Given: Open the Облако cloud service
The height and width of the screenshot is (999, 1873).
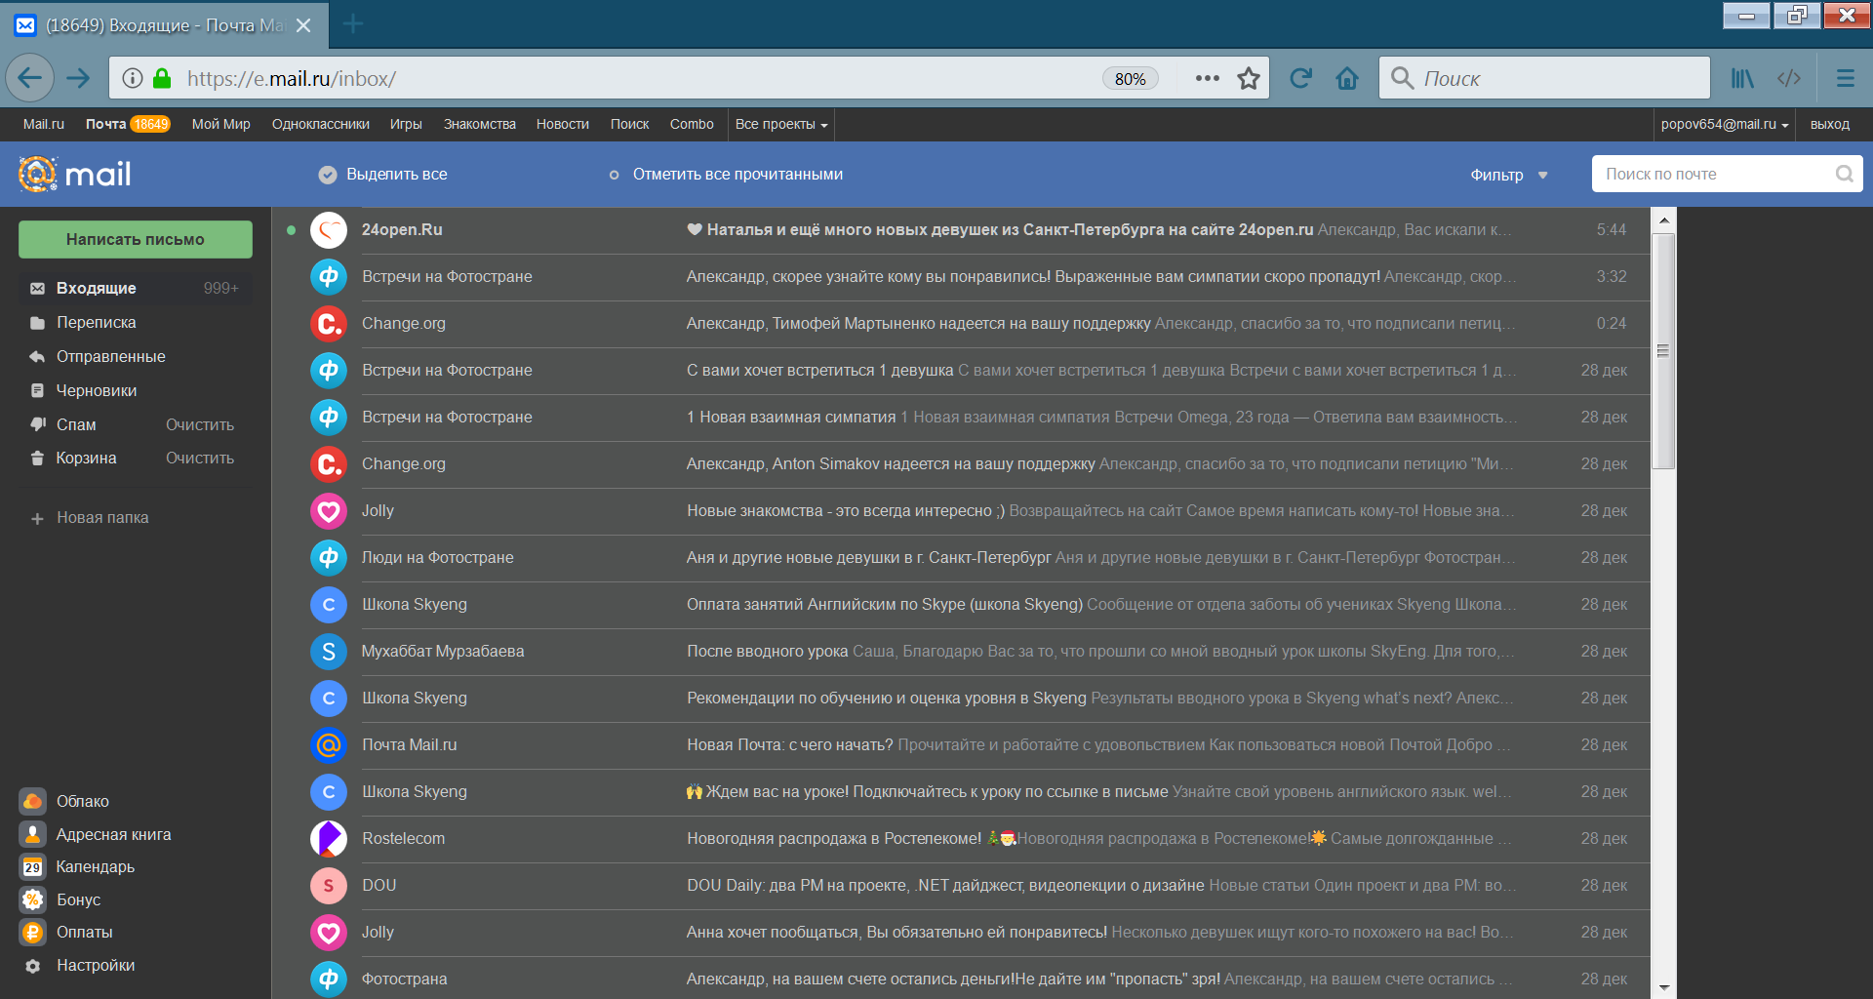Looking at the screenshot, I should [x=64, y=801].
